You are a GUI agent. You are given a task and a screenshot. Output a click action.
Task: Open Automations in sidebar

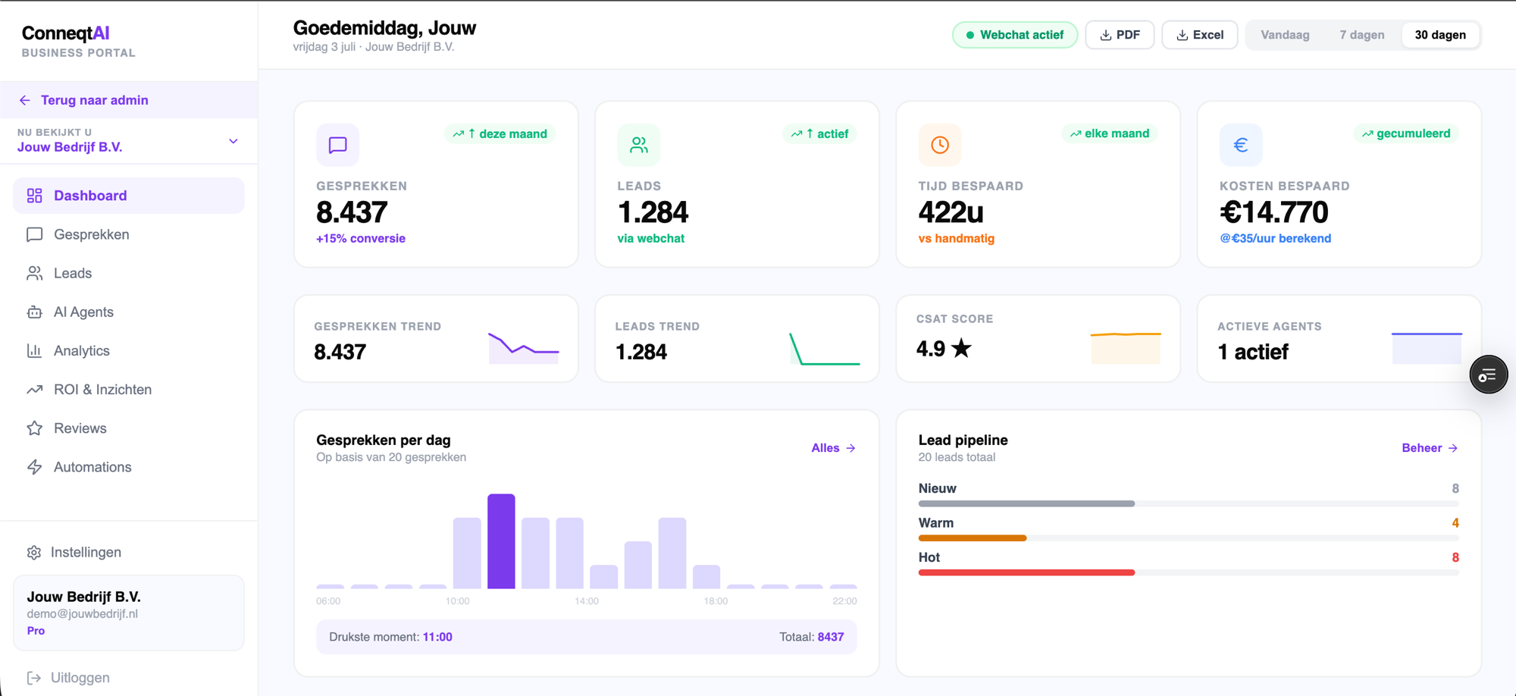(129, 467)
